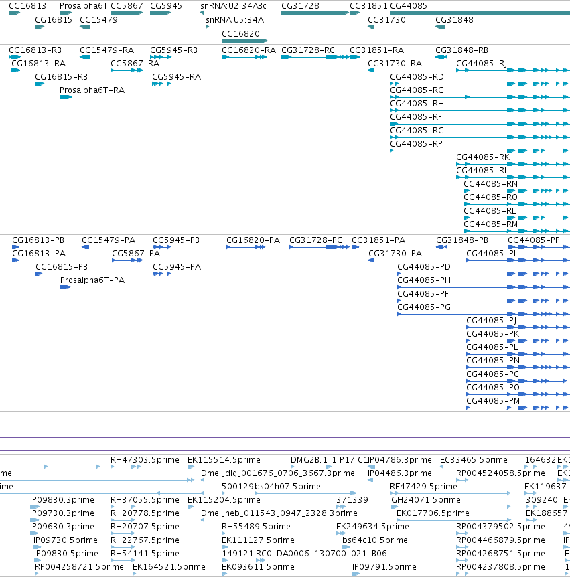Click protein label CG31851-PA
The height and width of the screenshot is (577, 570).
[378, 240]
